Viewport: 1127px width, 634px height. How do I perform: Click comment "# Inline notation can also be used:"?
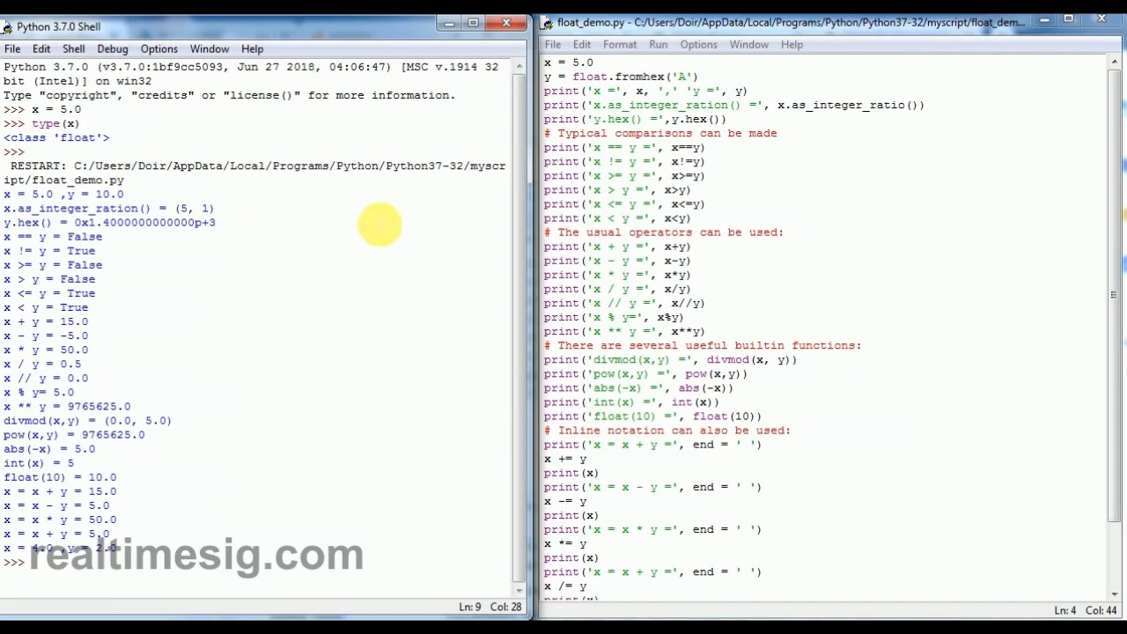click(x=667, y=431)
